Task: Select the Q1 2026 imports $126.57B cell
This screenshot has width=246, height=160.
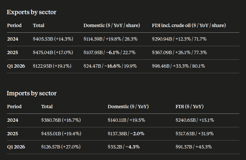Action: [61, 147]
